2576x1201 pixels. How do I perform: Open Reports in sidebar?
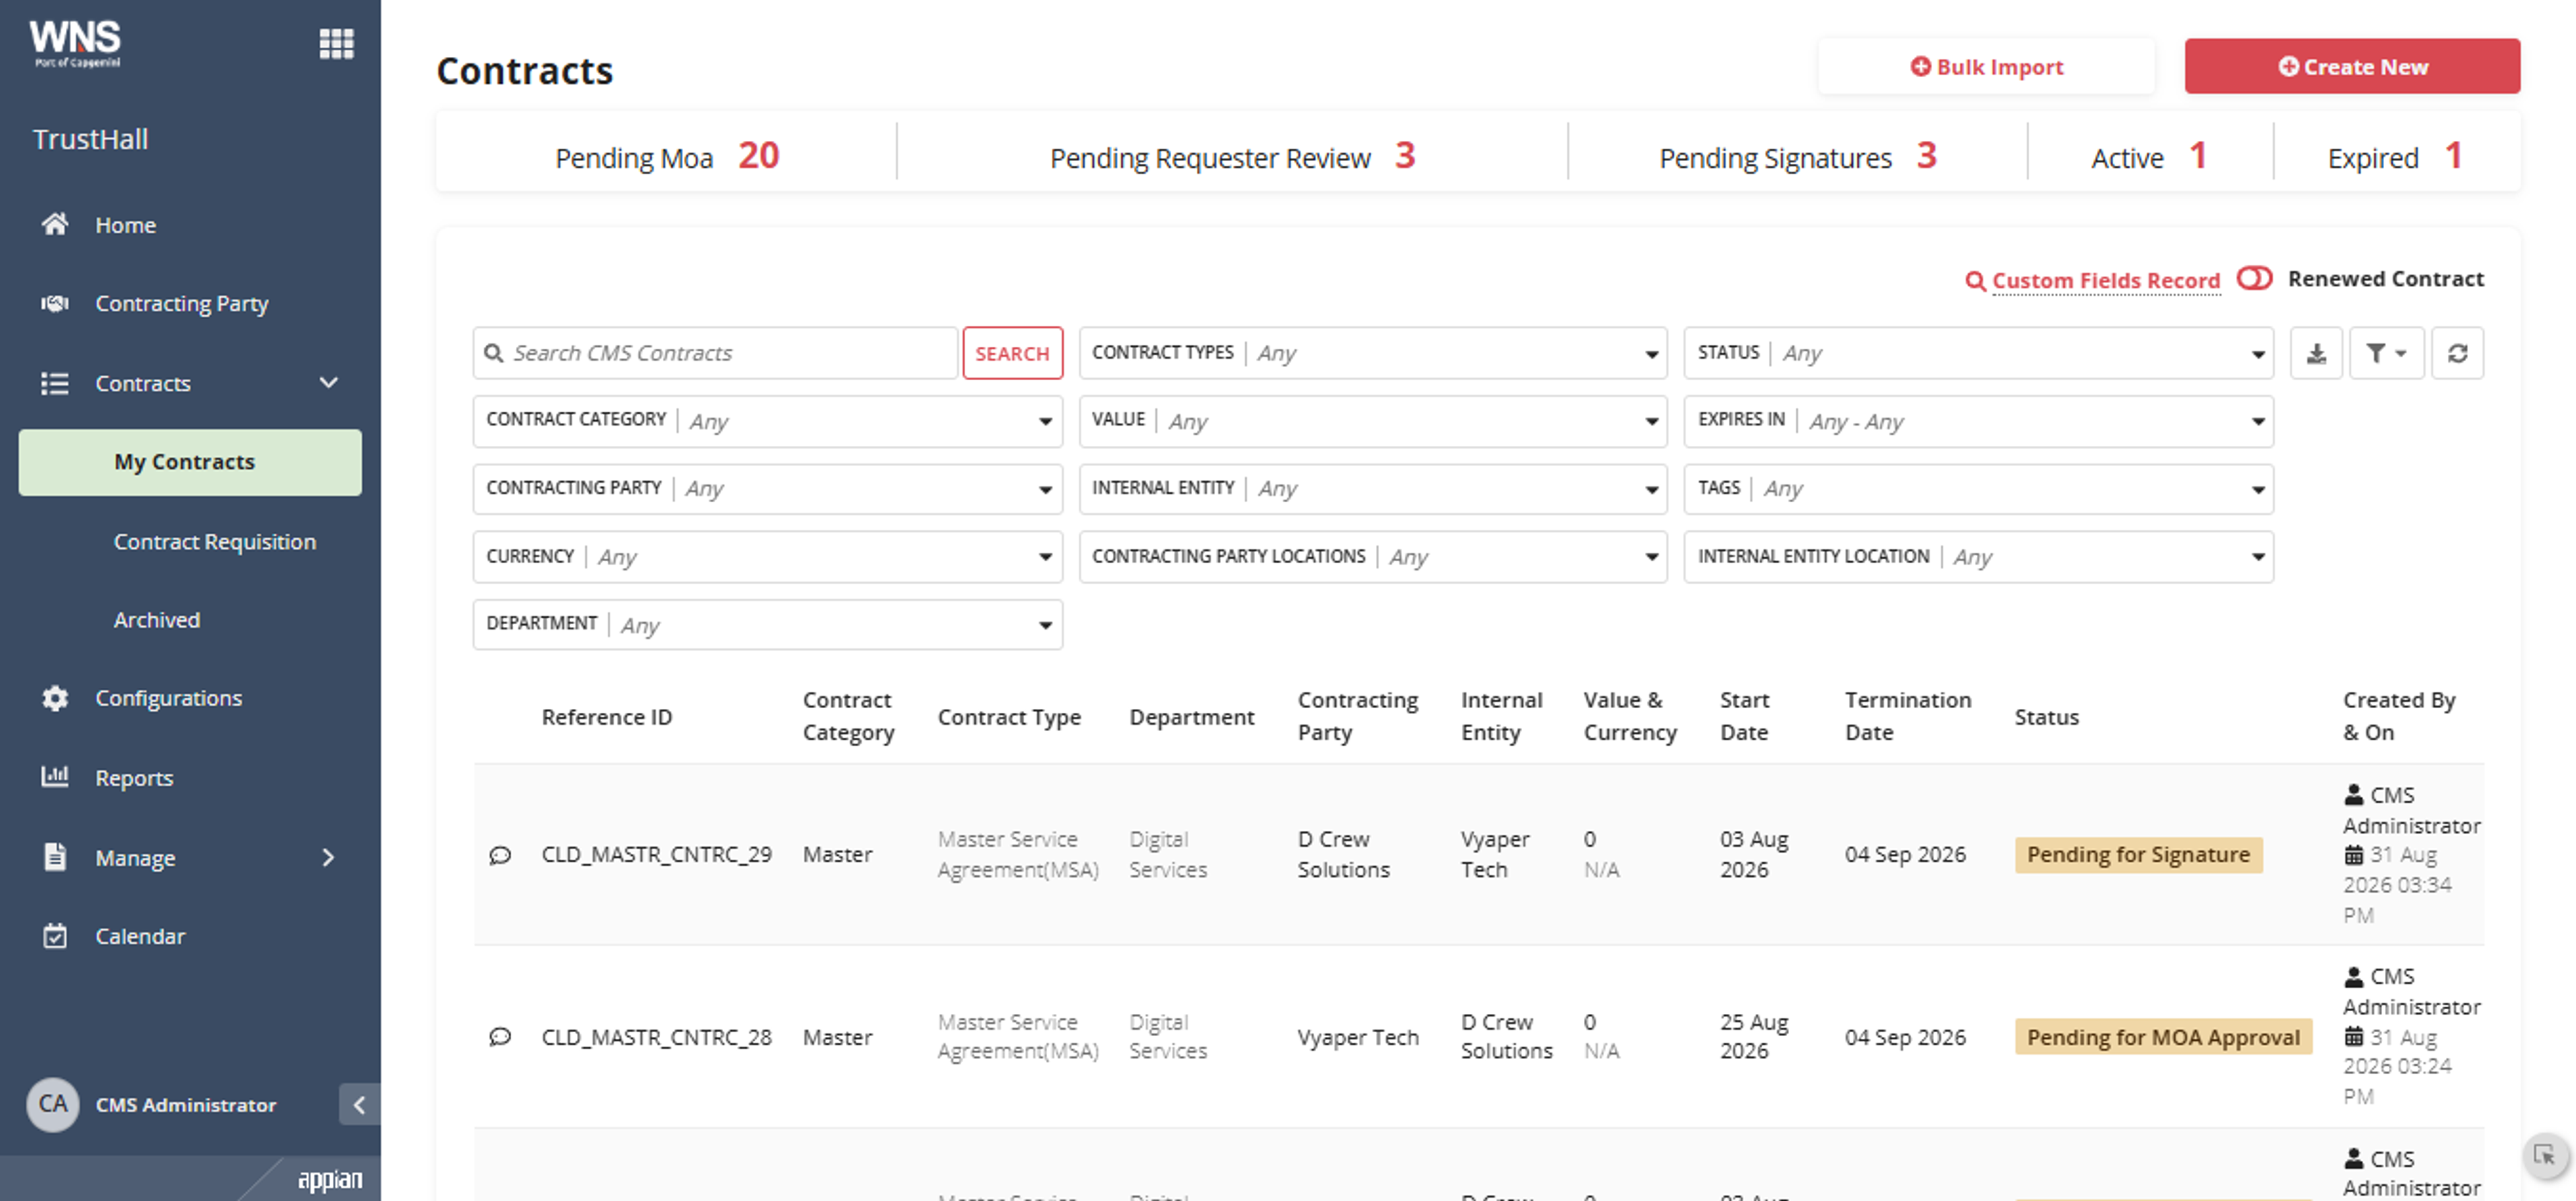(x=134, y=778)
